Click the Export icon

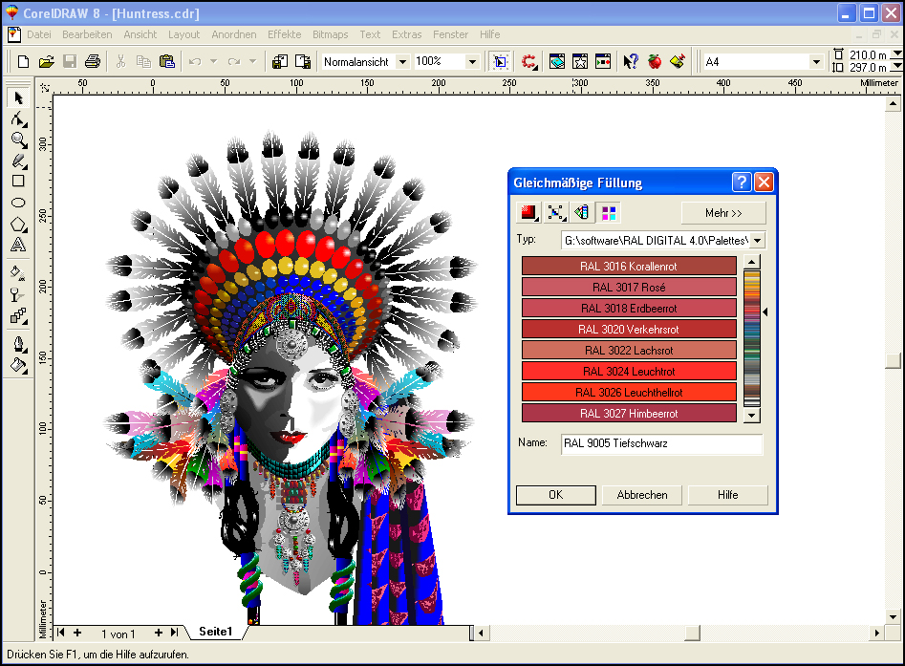pos(303,61)
